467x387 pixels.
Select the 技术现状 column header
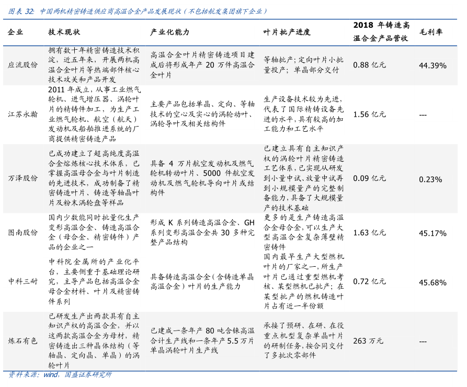coord(64,32)
